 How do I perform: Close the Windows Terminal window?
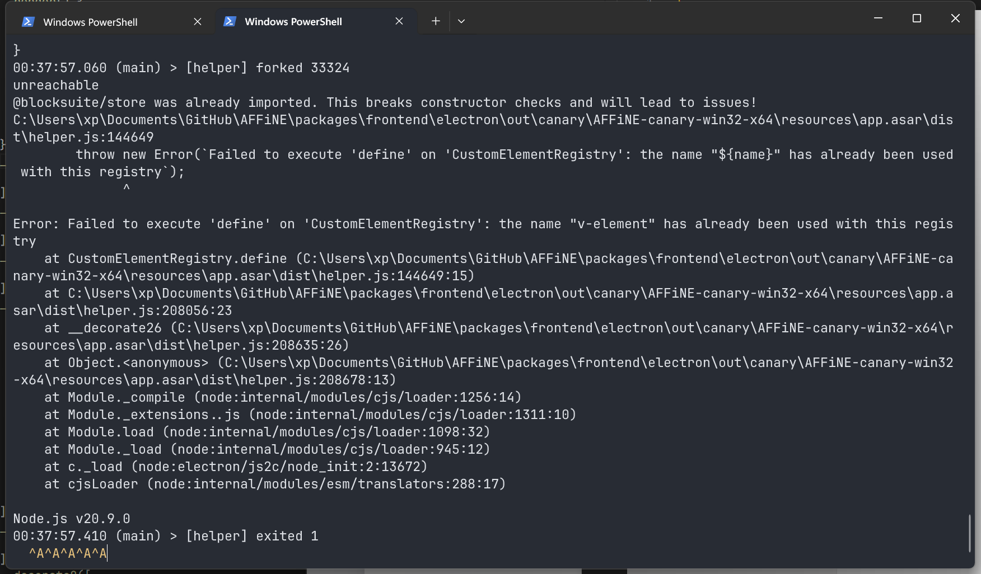click(x=955, y=18)
